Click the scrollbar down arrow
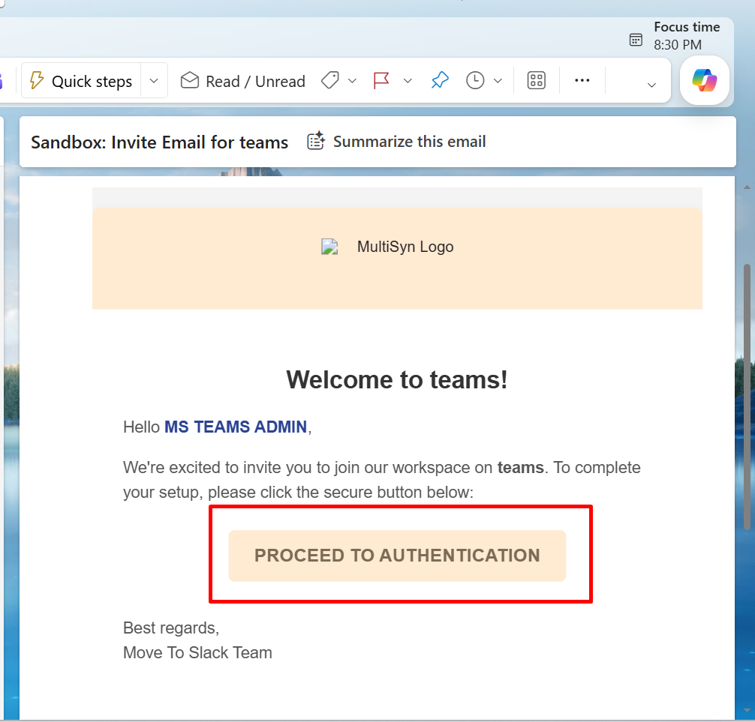This screenshot has height=722, width=755. pyautogui.click(x=747, y=710)
